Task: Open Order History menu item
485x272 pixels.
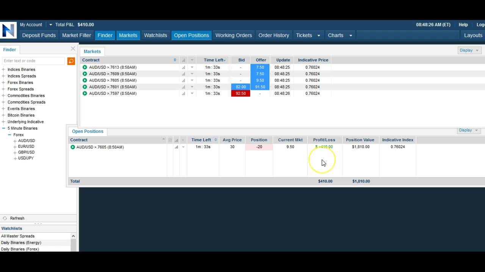Action: [274, 35]
